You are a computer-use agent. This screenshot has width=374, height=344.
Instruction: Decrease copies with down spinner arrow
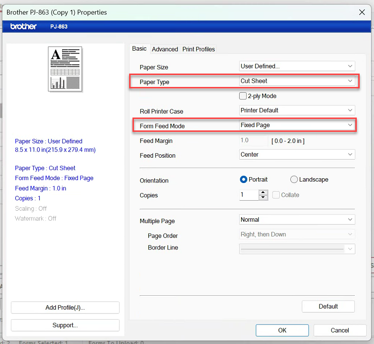click(263, 197)
